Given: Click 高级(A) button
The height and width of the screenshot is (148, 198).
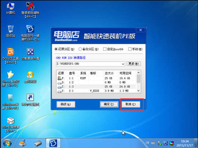Looking at the screenshot, I should tap(66, 104).
